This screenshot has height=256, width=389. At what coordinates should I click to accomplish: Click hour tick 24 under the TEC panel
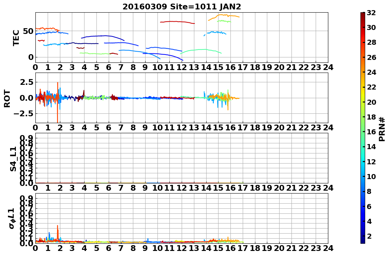click(328, 67)
